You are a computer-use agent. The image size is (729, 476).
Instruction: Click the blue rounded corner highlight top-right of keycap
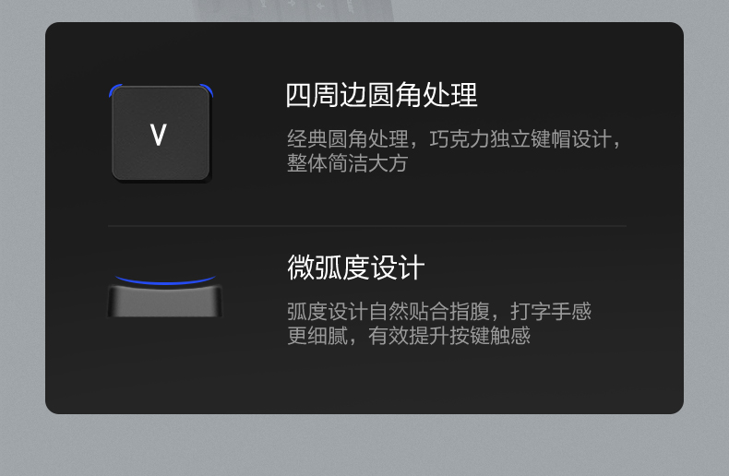(x=207, y=90)
